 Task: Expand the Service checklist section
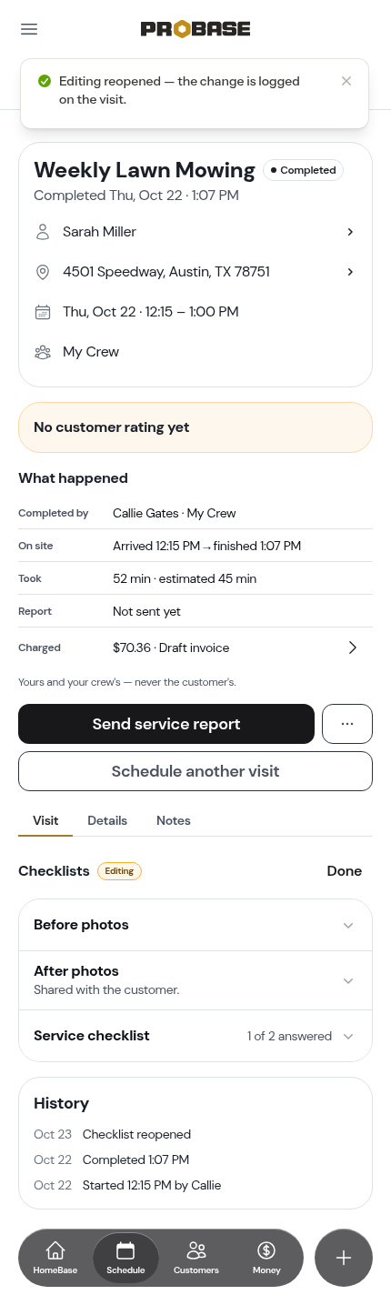[x=195, y=1036]
